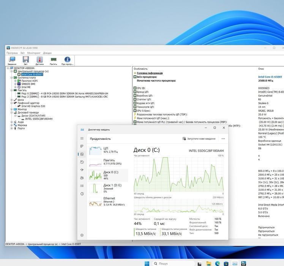Open Task Manager Processes page icon
This screenshot has height=266, width=284.
click(x=82, y=146)
